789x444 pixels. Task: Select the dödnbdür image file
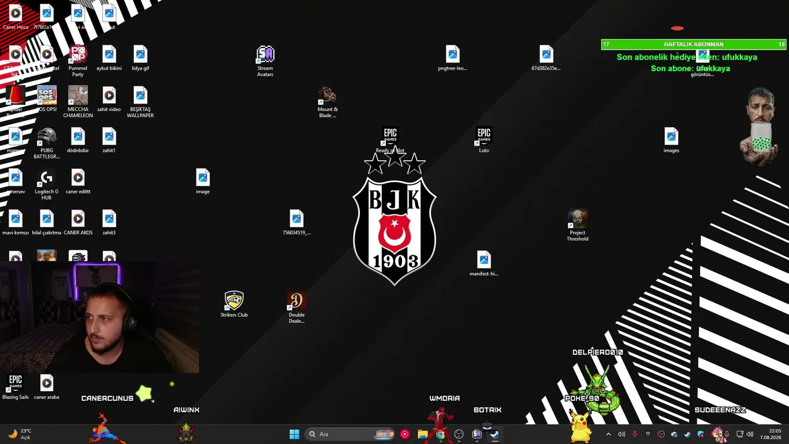pyautogui.click(x=78, y=140)
